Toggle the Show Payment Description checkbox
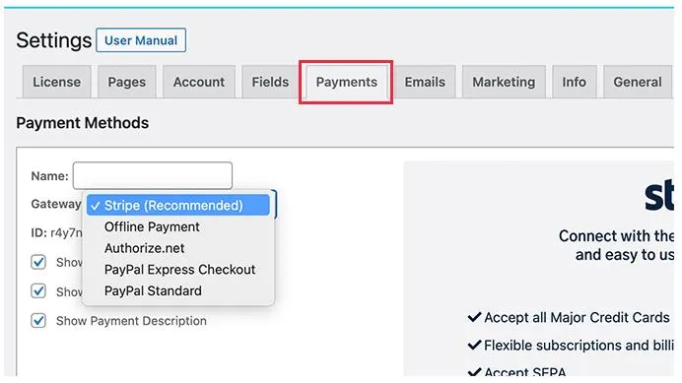Viewport: 682px width, 383px height. 38,321
